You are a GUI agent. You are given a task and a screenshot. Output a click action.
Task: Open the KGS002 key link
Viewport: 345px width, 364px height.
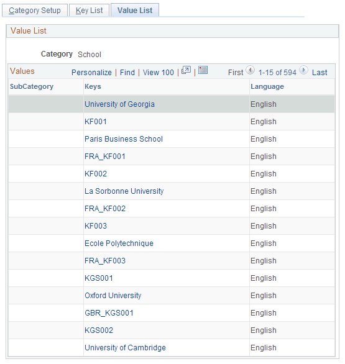click(x=99, y=330)
